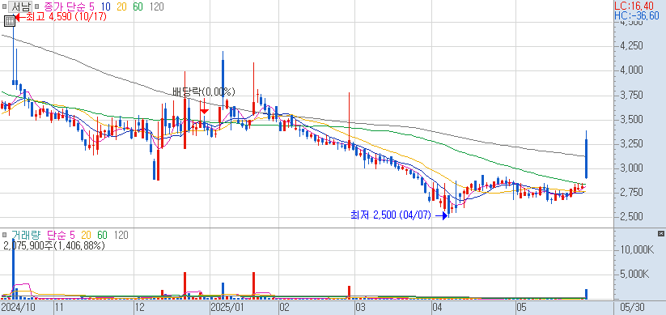
Task: Select the volume 단순 5 average label
Action: click(x=61, y=235)
